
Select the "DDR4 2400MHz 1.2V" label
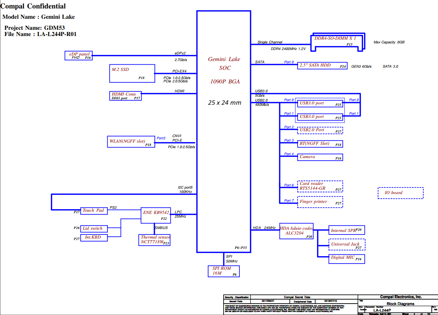tap(288, 49)
